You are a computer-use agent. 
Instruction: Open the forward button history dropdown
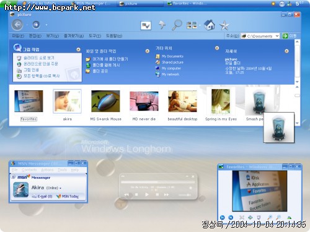(46, 25)
